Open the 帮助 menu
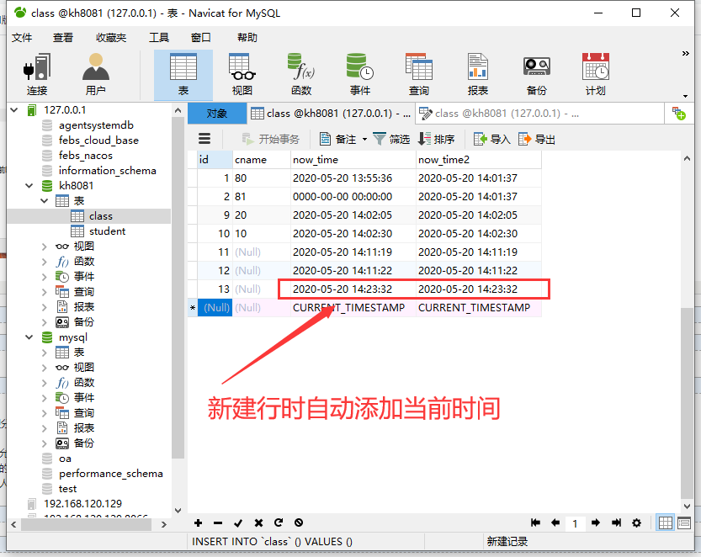The image size is (701, 557). (x=247, y=38)
